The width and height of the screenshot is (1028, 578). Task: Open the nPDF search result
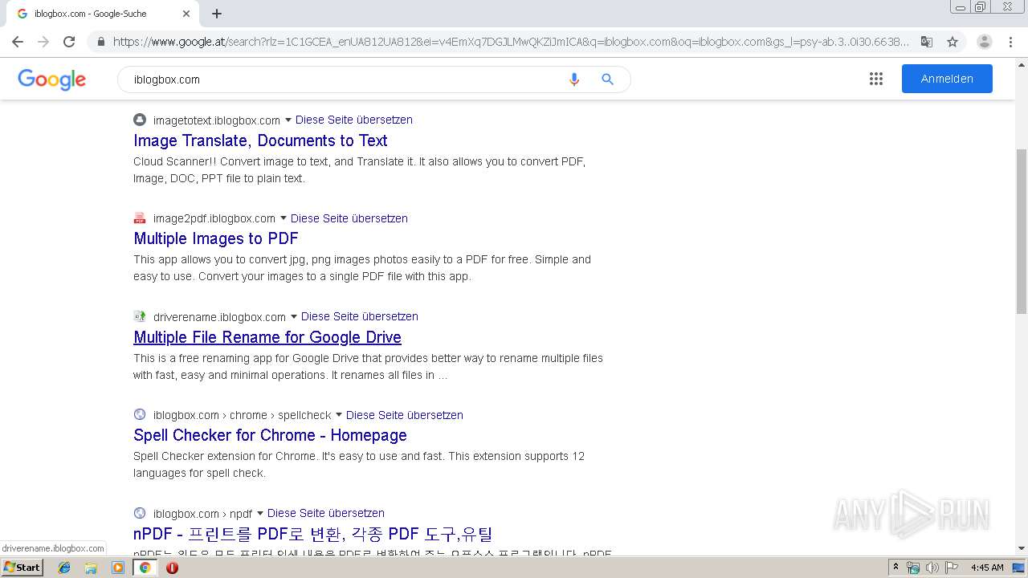(313, 534)
